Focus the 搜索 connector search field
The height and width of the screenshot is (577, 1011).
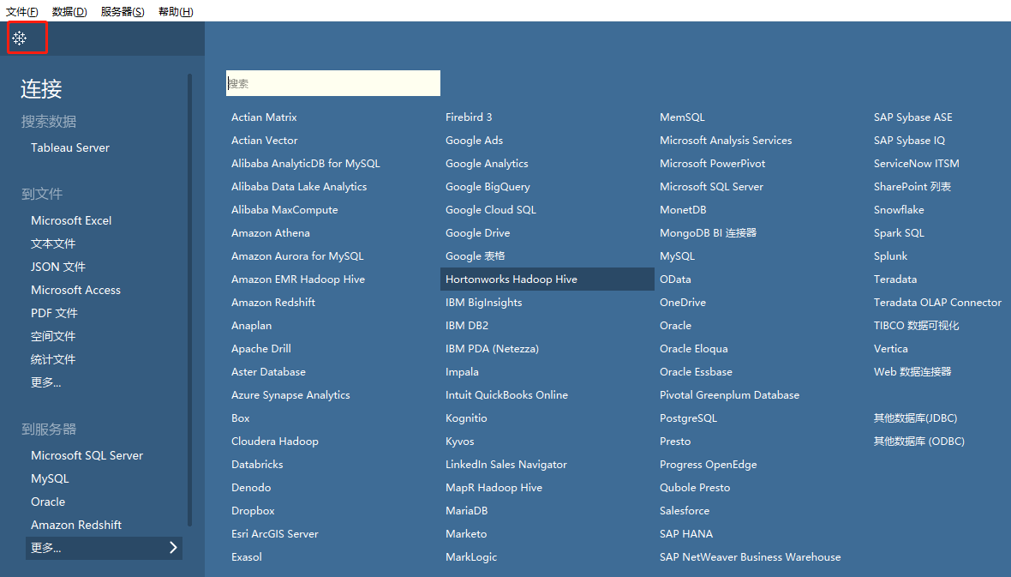click(333, 83)
